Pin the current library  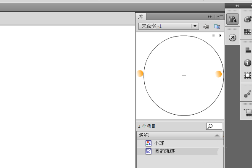tap(206, 26)
